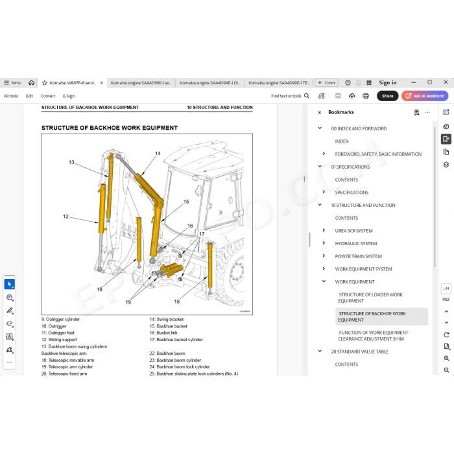Viewport: 454px width, 454px height.
Task: Click the comment tool in quick toolbar
Action: [10, 298]
